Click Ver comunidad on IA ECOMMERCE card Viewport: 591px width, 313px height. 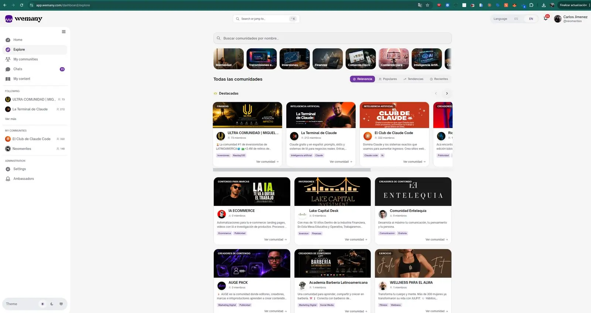[276, 240]
